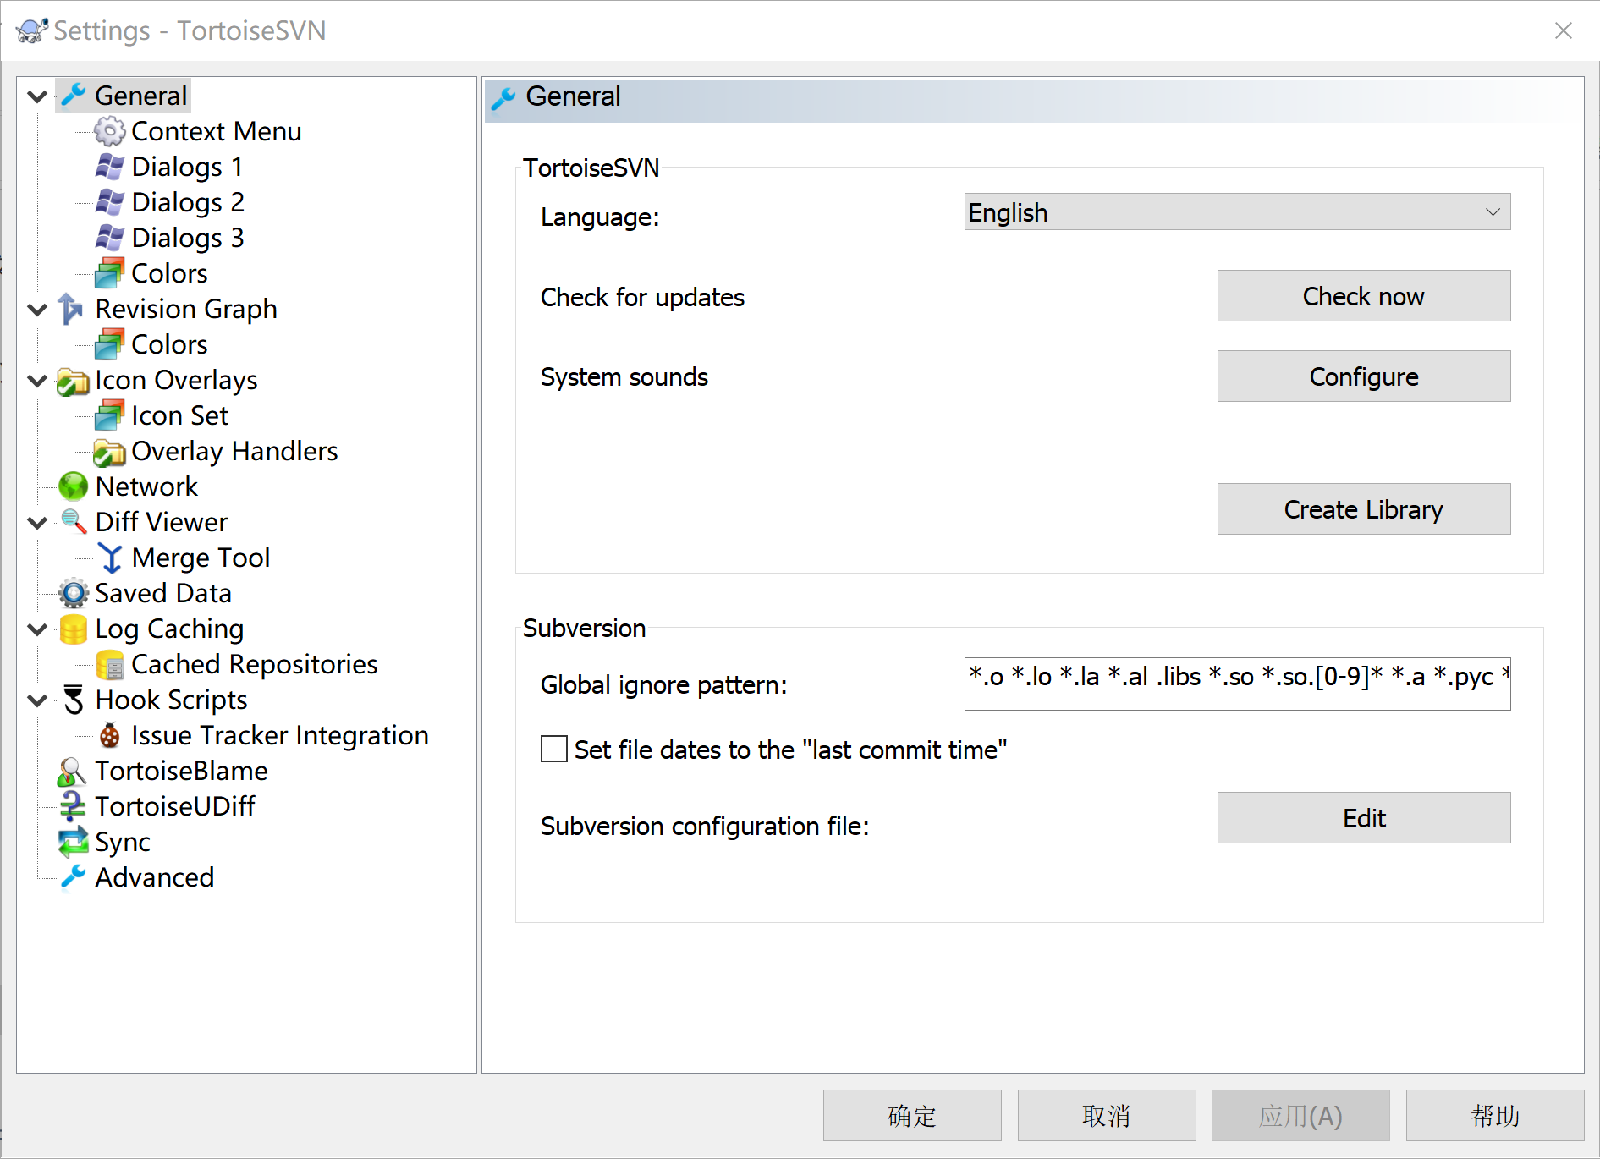Collapse the General tree node

37,96
